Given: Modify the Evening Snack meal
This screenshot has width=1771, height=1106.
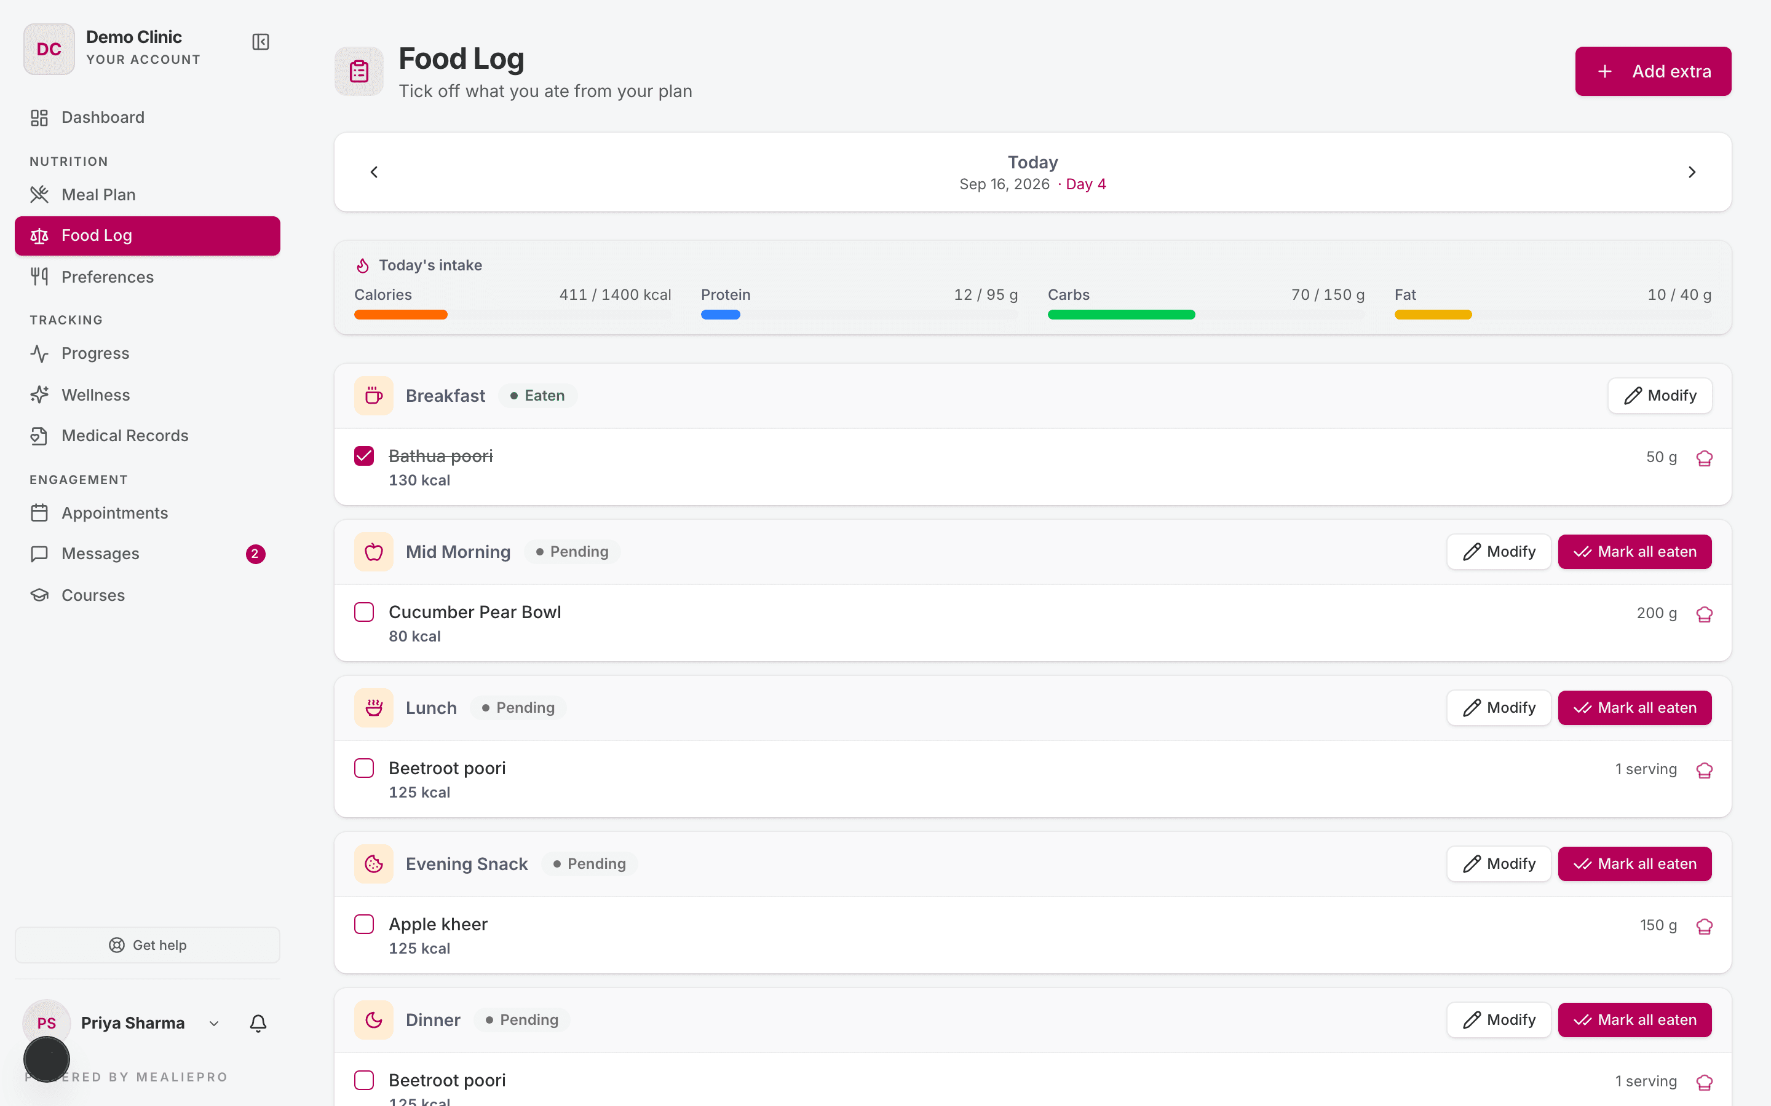Looking at the screenshot, I should click(1499, 864).
